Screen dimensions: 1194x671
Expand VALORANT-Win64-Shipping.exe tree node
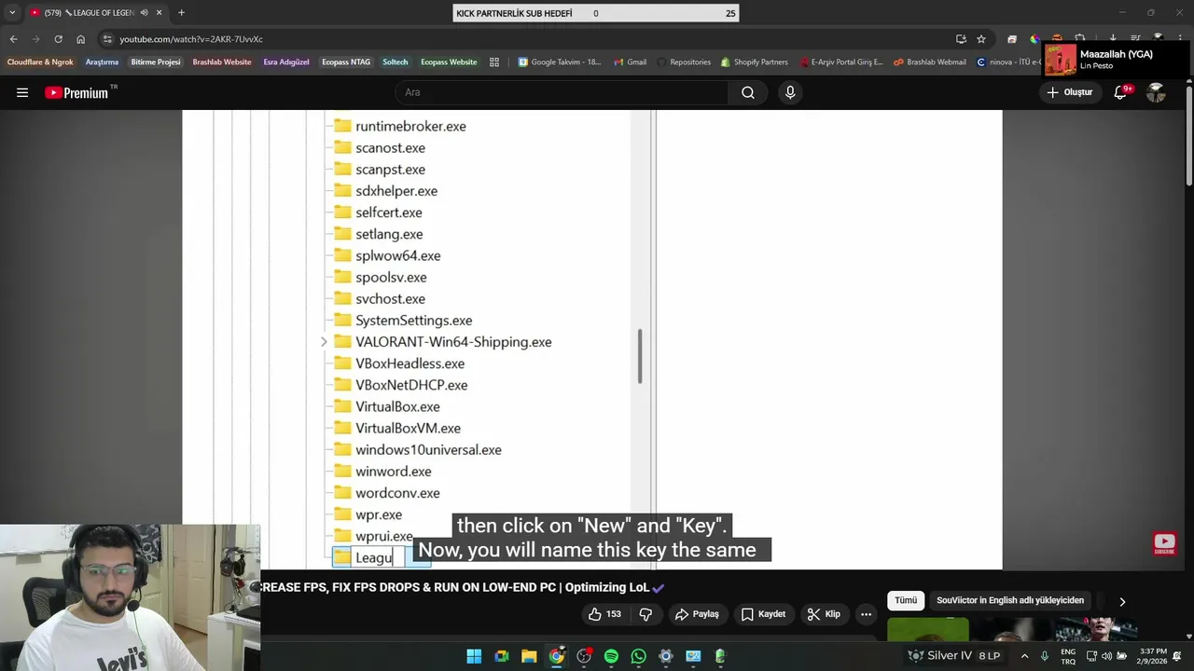[324, 342]
